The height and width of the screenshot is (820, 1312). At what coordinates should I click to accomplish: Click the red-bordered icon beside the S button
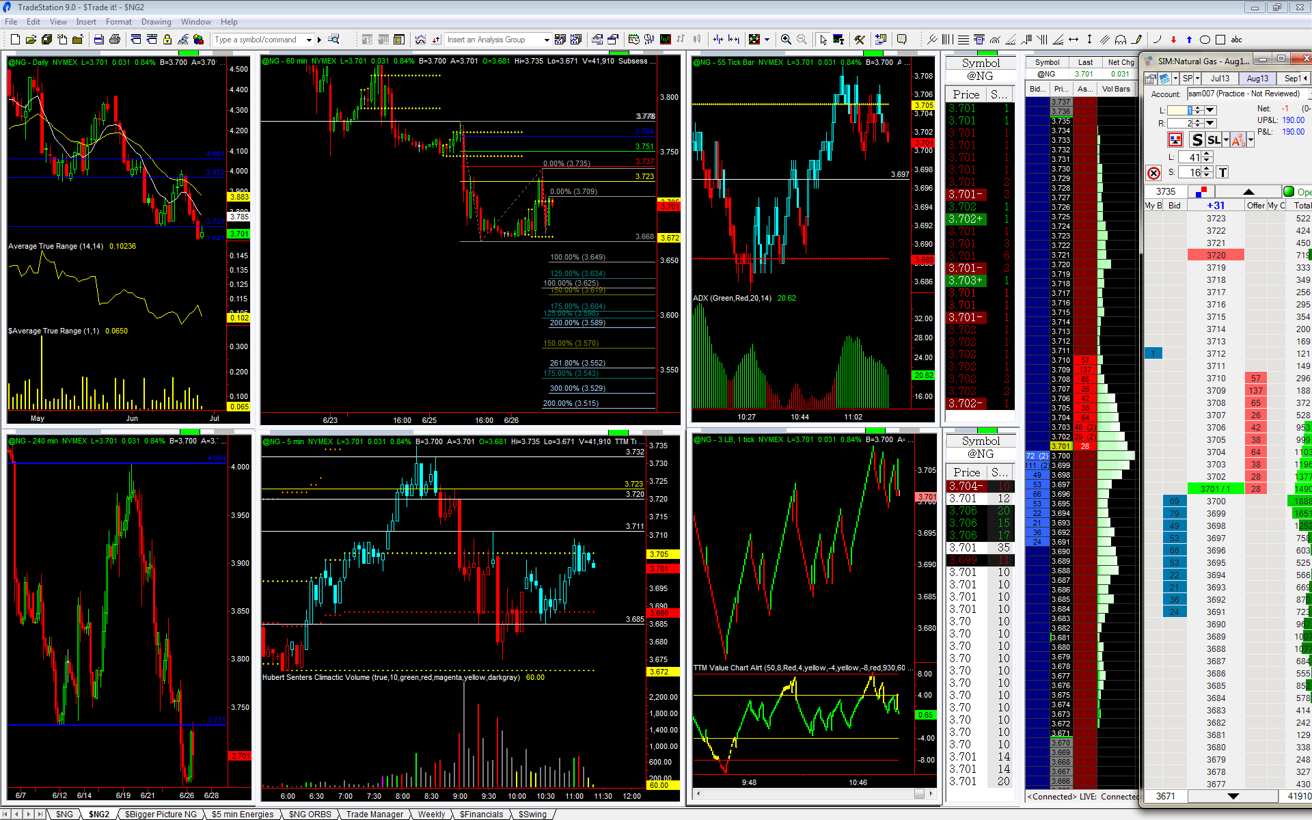1175,140
